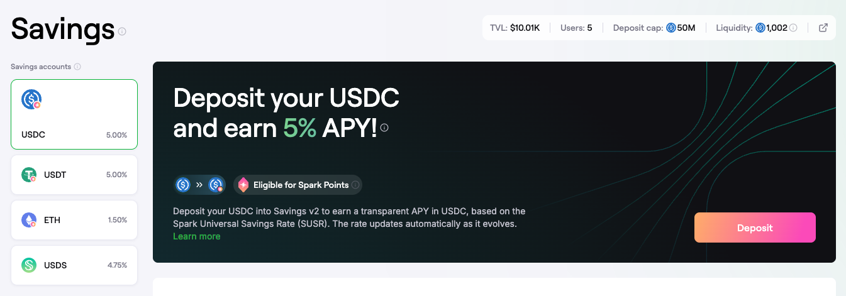Screen dimensions: 846x296
Task: Click the TVL $10.01K stat
Action: click(x=515, y=28)
